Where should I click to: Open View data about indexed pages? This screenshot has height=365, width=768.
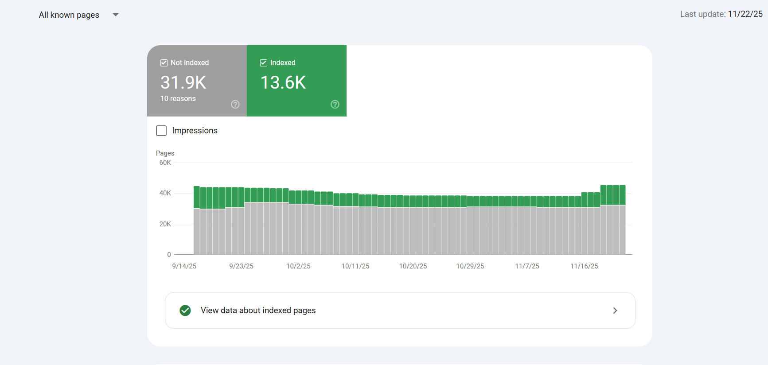coord(258,311)
